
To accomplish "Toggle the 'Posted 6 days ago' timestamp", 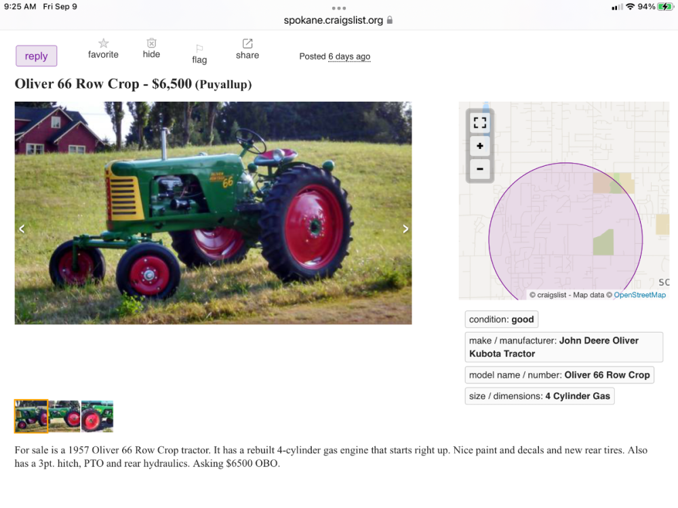I will pos(349,56).
